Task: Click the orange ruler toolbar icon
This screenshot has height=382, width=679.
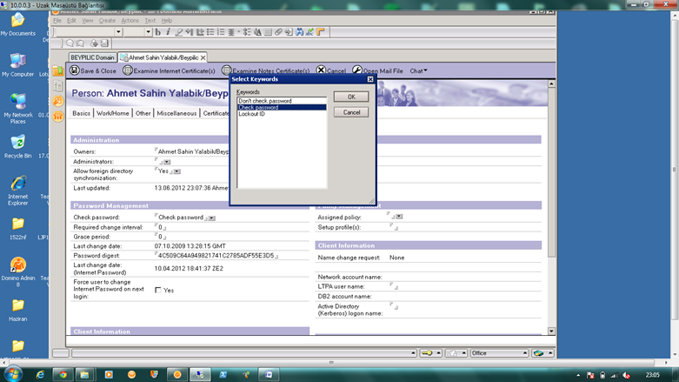Action: (x=321, y=32)
